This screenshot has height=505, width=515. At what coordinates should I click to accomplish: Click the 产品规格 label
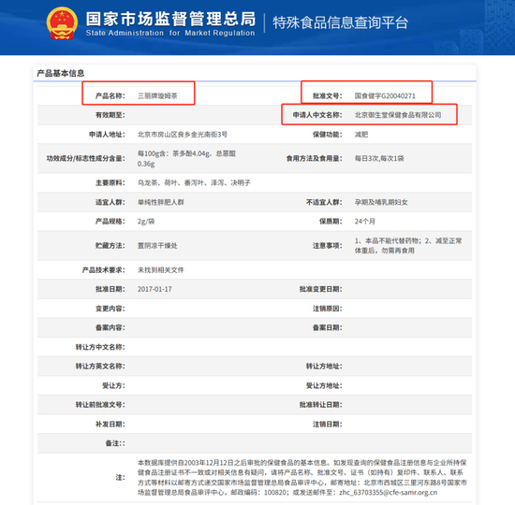click(110, 222)
